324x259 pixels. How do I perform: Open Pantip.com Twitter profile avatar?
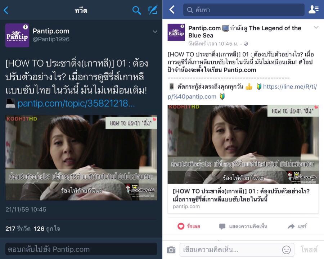17,35
